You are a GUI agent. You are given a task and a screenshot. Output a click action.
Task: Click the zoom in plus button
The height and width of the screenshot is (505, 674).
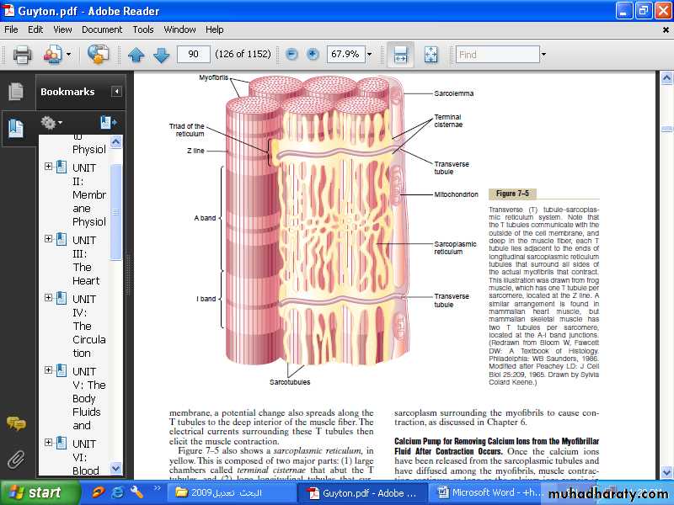(313, 55)
